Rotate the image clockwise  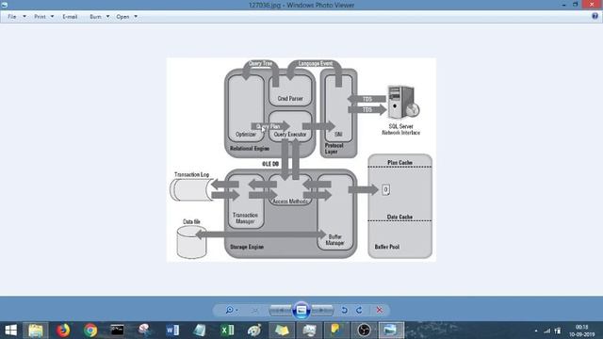point(359,310)
